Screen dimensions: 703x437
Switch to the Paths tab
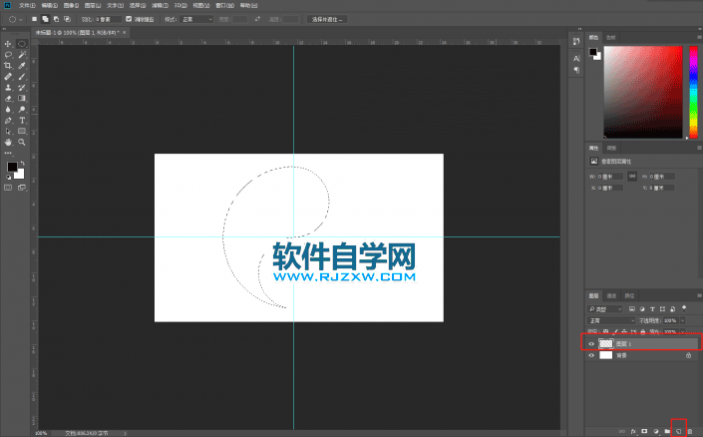click(x=629, y=295)
